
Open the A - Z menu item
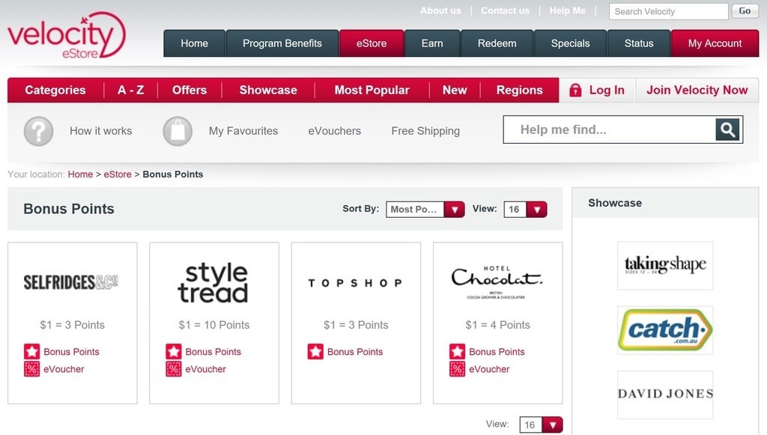click(x=130, y=90)
